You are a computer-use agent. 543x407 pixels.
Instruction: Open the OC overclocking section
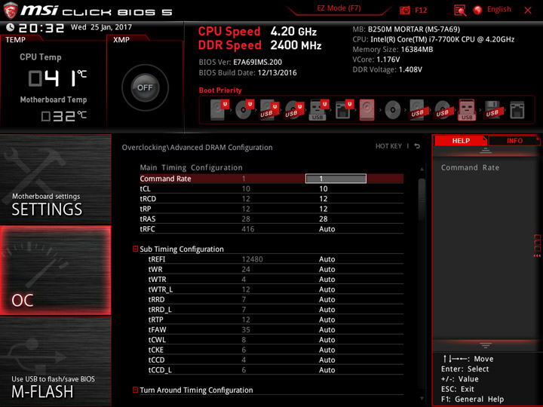coord(55,271)
